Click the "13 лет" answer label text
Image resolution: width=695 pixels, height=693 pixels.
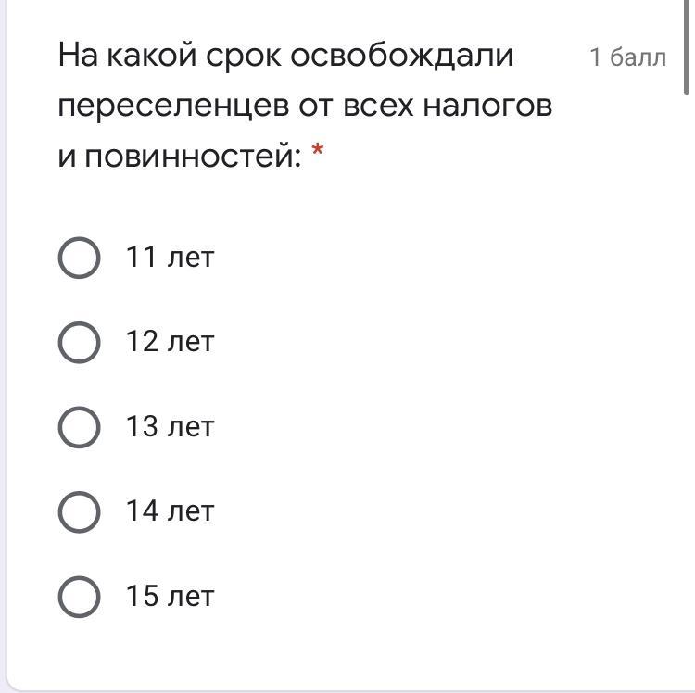pyautogui.click(x=170, y=427)
